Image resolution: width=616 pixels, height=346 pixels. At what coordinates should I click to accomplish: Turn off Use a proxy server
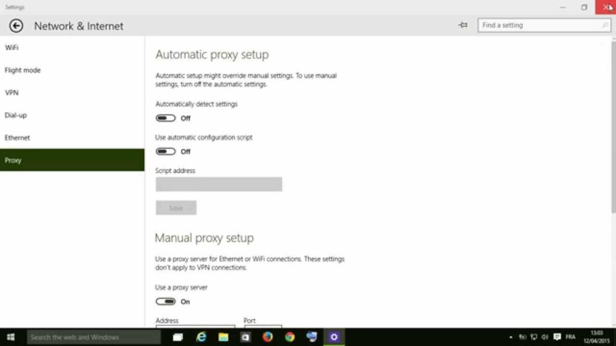(x=165, y=302)
